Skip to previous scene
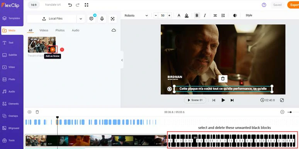Screen dimensions: 299x149 pyautogui.click(x=214, y=100)
